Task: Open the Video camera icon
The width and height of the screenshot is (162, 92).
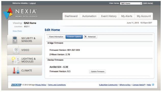Action: pyautogui.click(x=16, y=50)
